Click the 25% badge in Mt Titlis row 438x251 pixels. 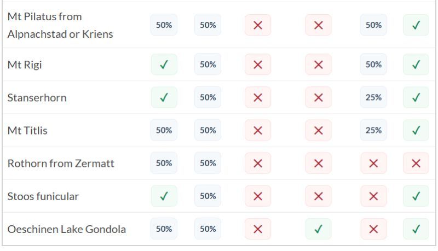[x=373, y=130]
